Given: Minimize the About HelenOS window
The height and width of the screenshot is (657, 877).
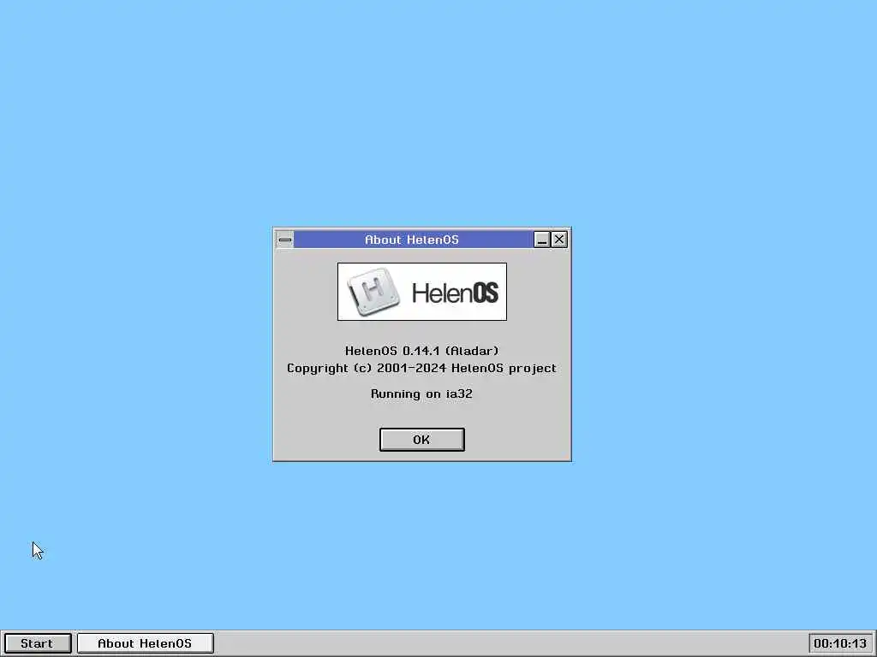Looking at the screenshot, I should click(541, 240).
